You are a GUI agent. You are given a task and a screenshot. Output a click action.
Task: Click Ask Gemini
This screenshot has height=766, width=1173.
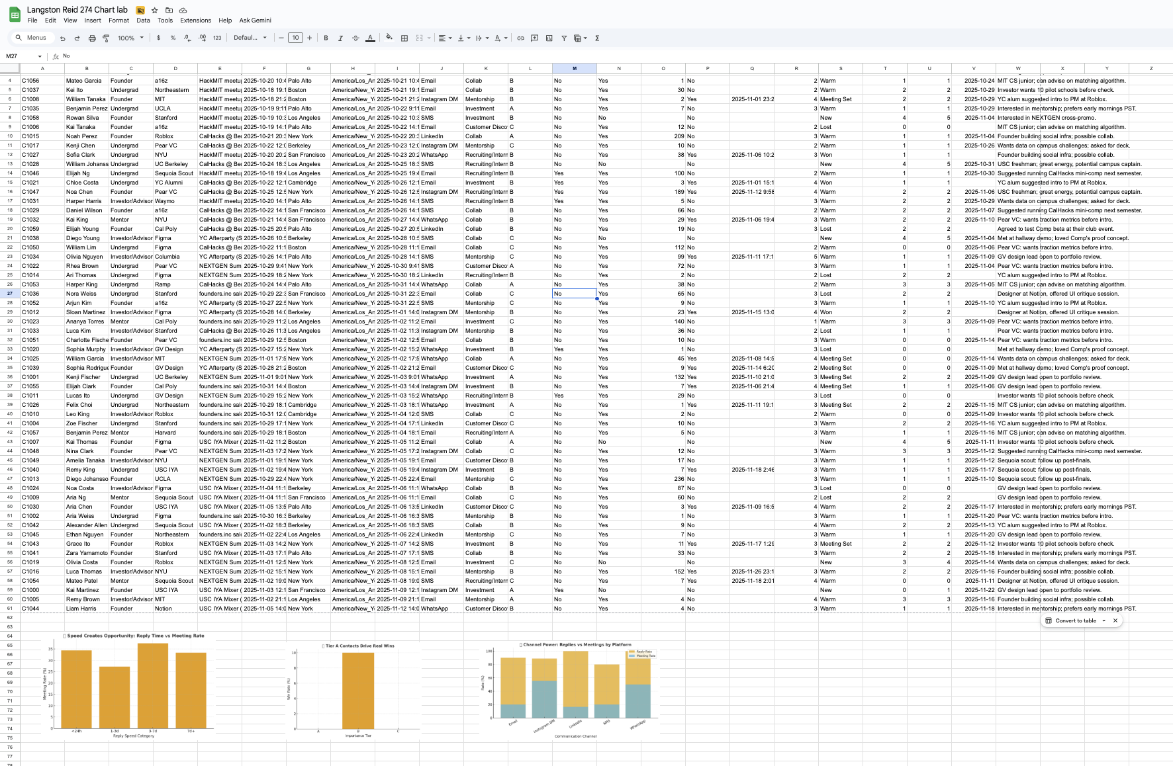click(x=255, y=21)
